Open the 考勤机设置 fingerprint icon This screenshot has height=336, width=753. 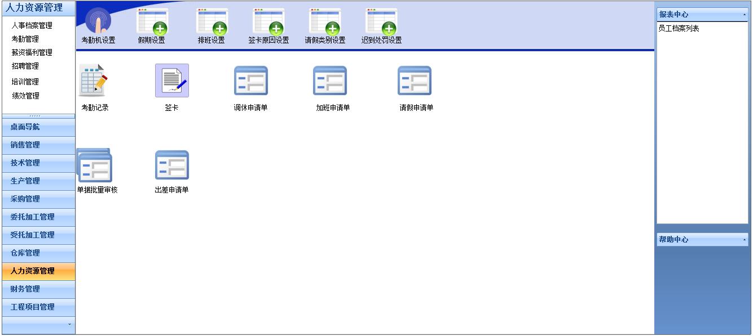click(x=98, y=21)
